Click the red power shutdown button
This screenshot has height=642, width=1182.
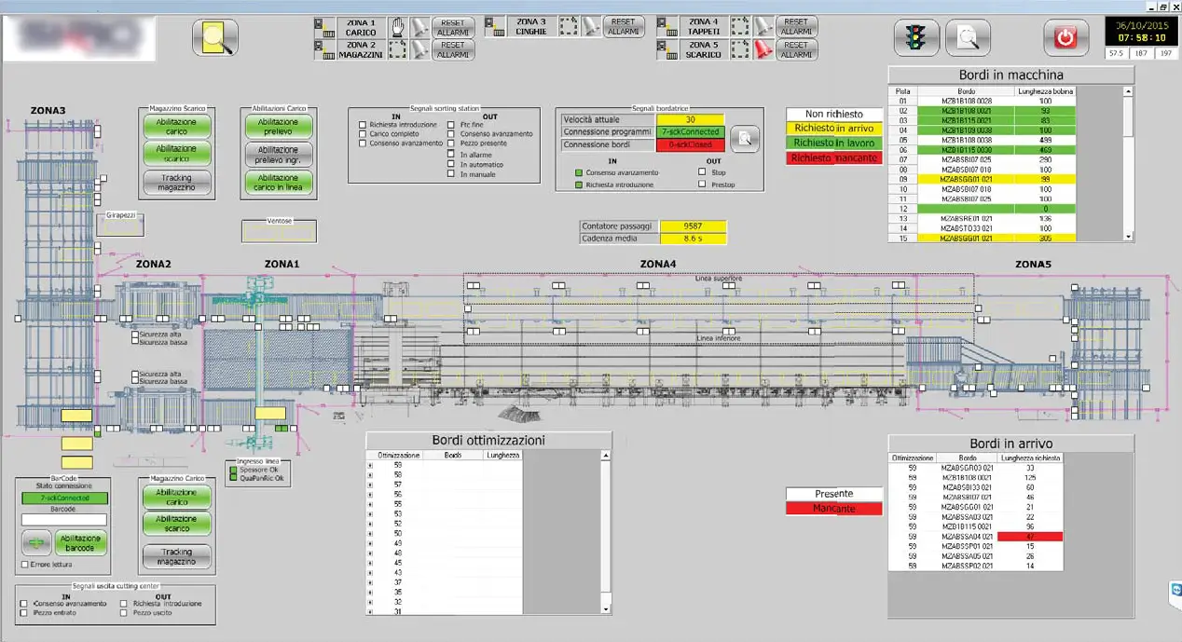click(x=1065, y=38)
